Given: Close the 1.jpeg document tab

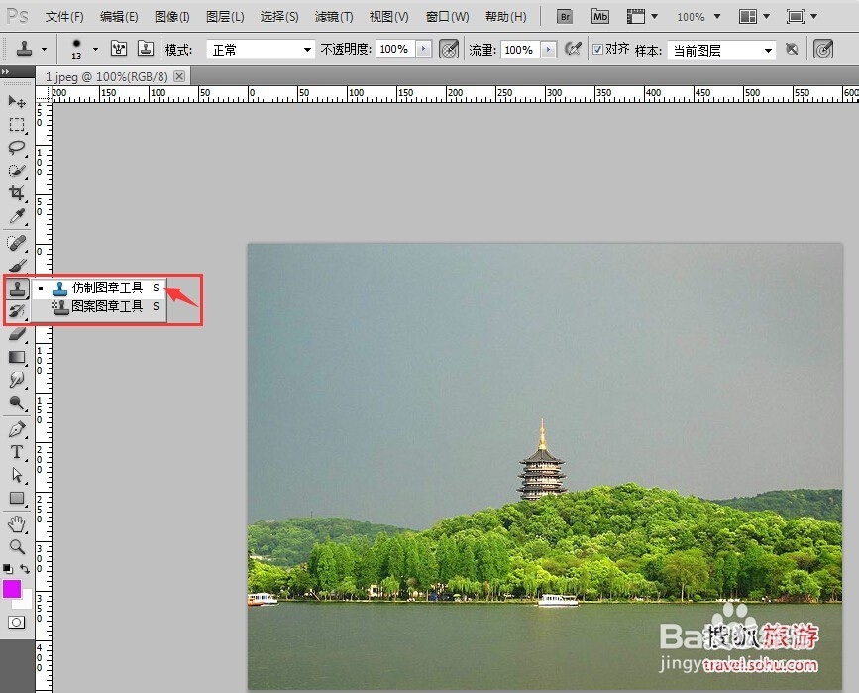Looking at the screenshot, I should [x=179, y=76].
